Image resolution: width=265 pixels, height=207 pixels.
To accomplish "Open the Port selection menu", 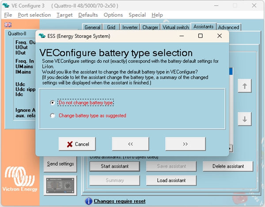I will coord(34,15).
